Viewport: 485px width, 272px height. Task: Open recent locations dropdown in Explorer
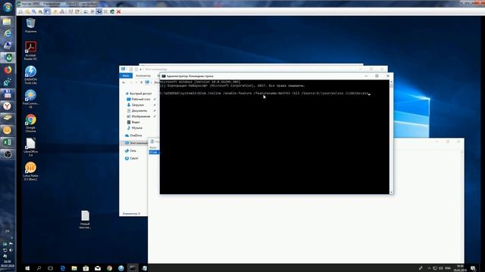136,82
